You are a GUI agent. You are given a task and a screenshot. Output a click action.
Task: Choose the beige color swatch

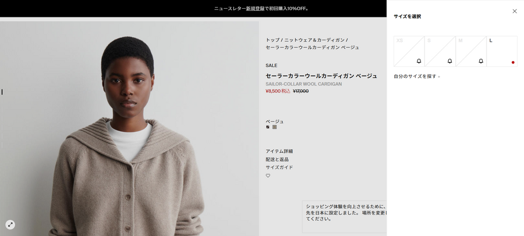tap(274, 127)
